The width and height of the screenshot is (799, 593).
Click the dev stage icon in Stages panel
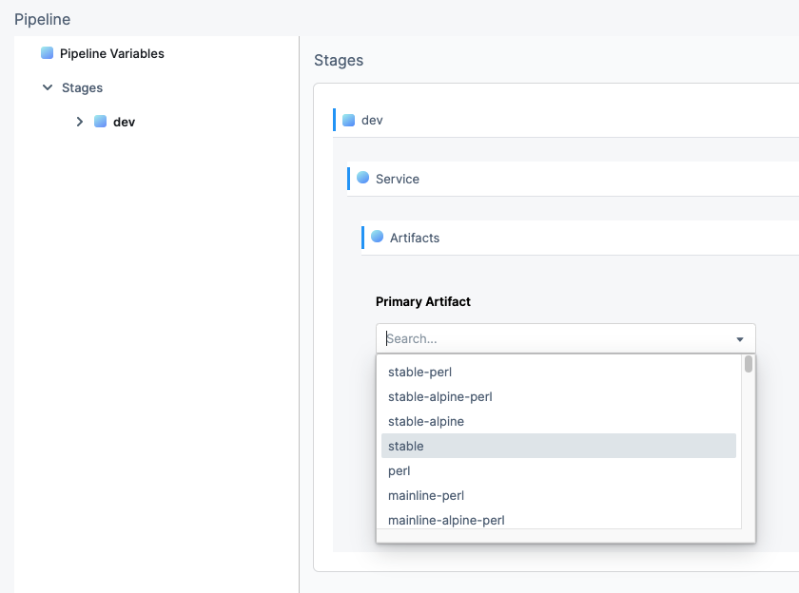pyautogui.click(x=348, y=120)
